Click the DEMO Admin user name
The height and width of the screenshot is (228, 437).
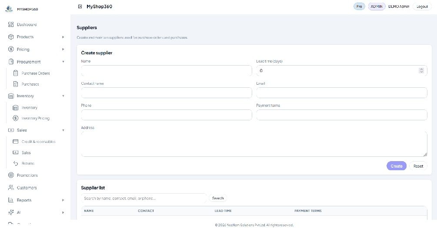(x=399, y=7)
